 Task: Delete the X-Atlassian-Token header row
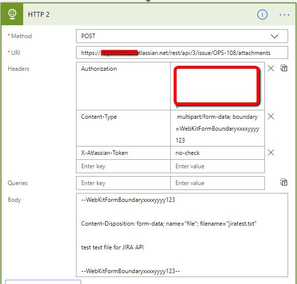coord(271,152)
